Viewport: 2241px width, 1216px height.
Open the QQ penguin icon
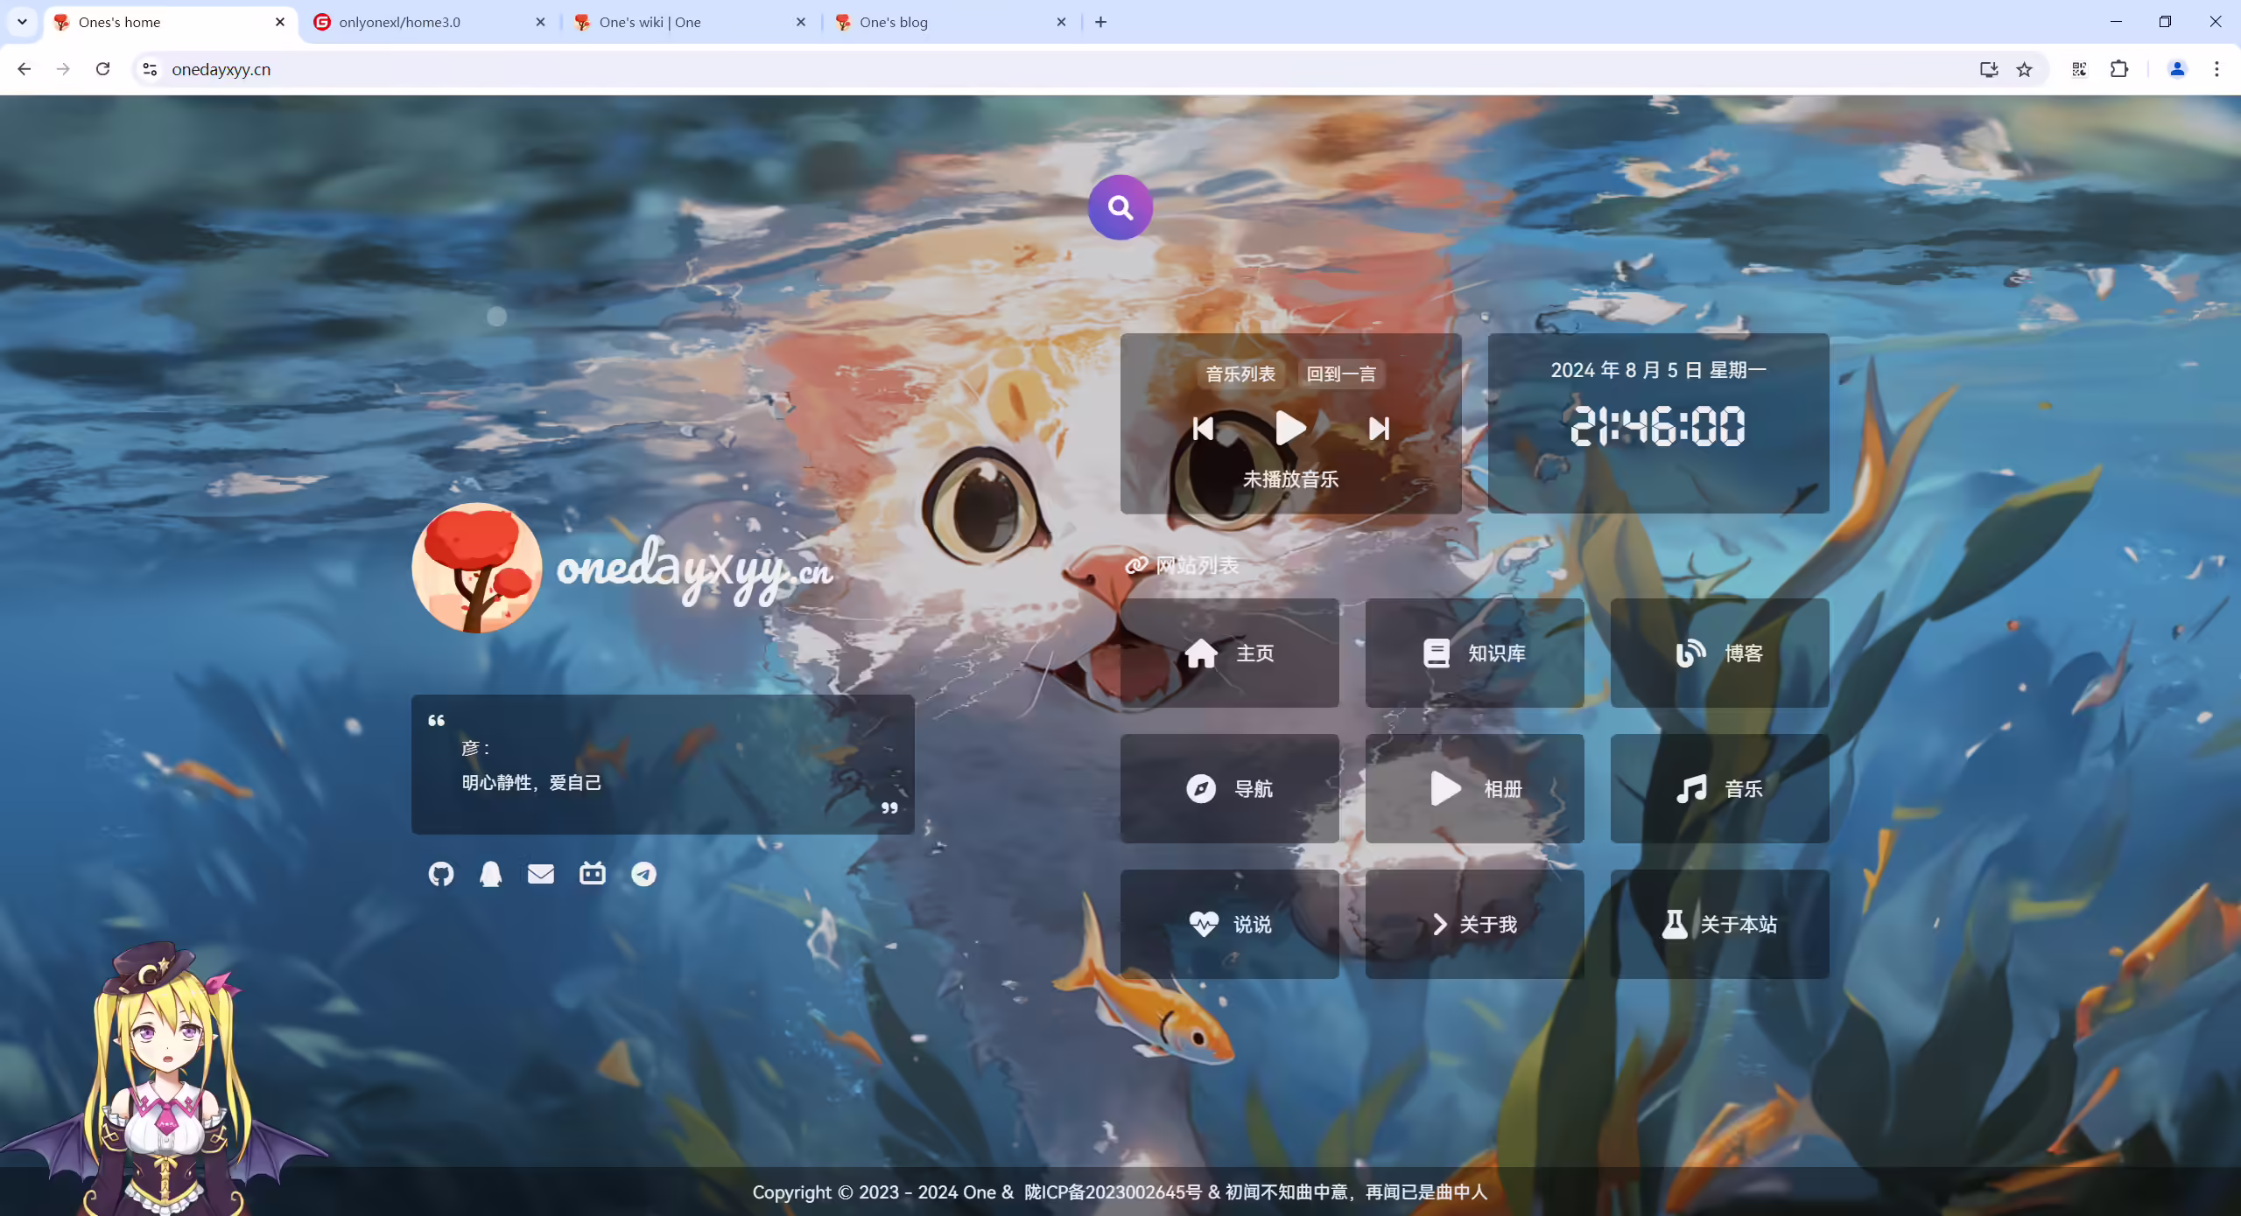tap(490, 873)
